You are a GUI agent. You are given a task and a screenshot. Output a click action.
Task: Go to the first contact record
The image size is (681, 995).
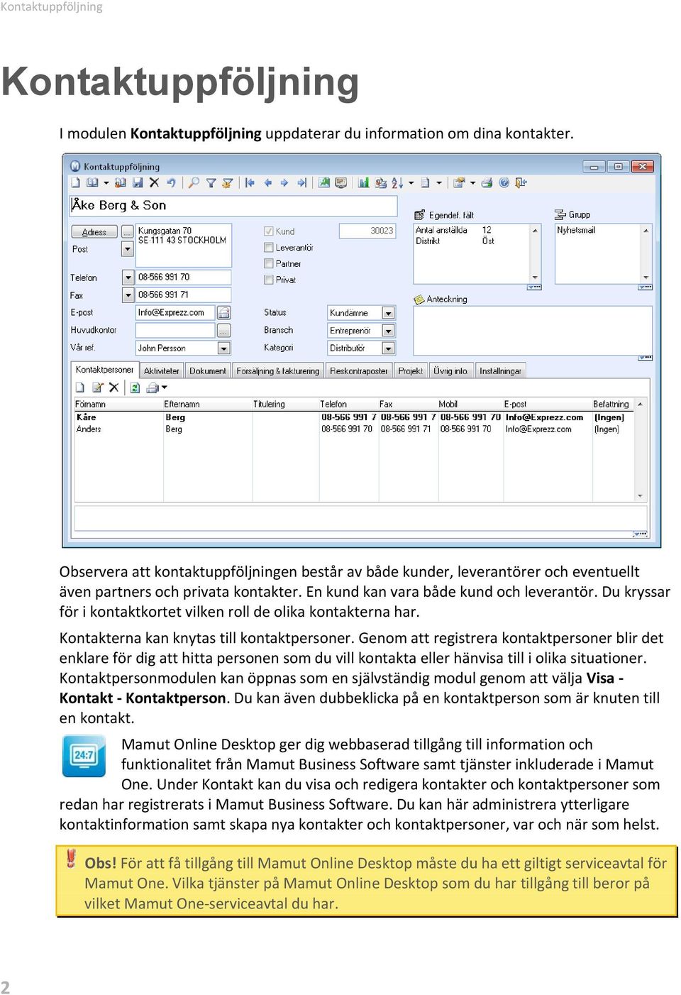coord(250,183)
